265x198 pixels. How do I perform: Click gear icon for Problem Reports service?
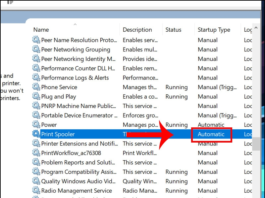36,162
